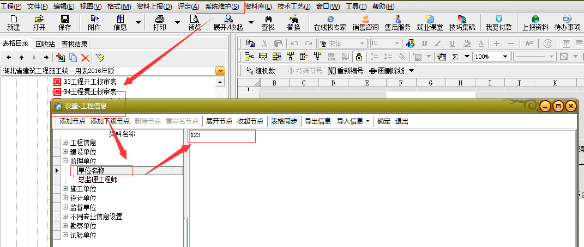Click the red X delete icon in 表格目录
Image resolution: width=584 pixels, height=247 pixels.
click(85, 57)
